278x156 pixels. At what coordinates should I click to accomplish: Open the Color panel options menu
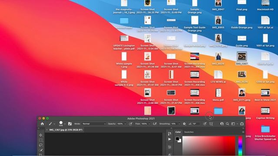tap(243, 132)
